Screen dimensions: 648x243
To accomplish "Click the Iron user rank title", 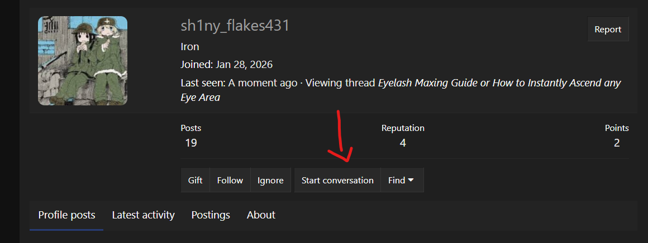I will tap(190, 46).
